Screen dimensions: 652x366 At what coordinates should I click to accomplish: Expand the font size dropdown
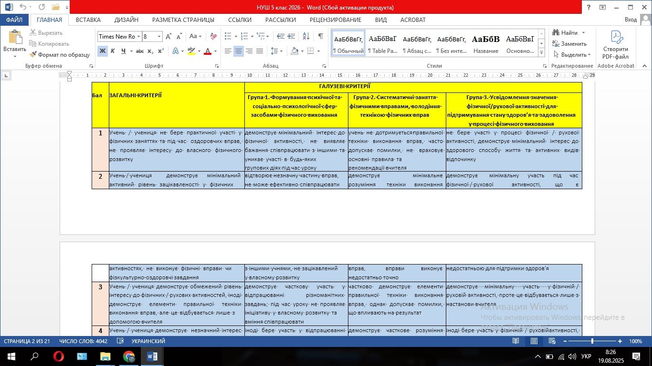coord(159,36)
